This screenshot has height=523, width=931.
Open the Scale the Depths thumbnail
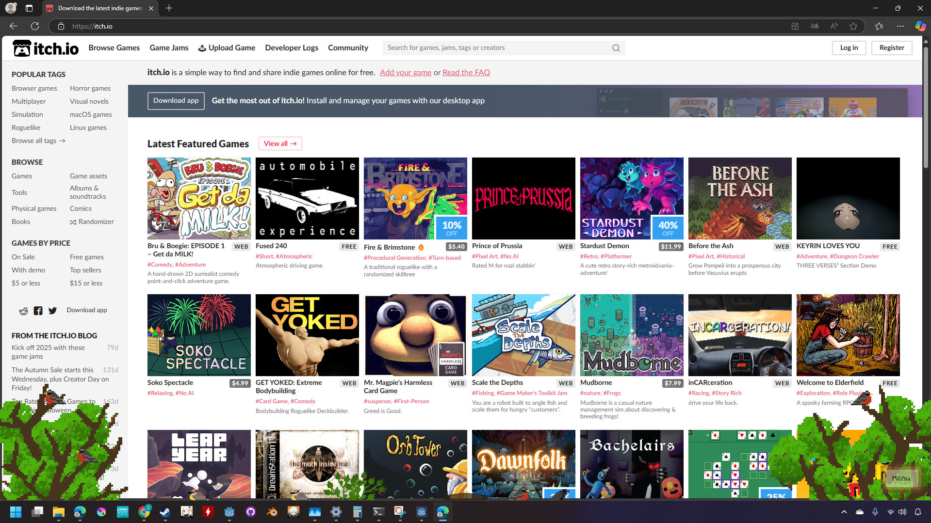pyautogui.click(x=523, y=335)
